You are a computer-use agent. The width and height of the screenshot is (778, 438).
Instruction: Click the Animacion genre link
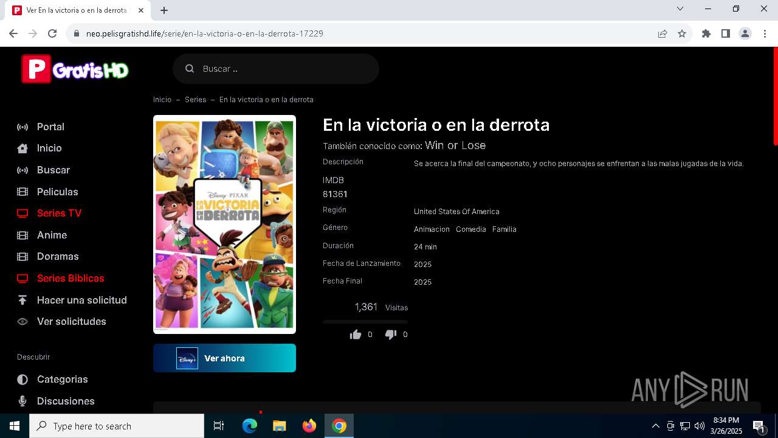point(432,229)
